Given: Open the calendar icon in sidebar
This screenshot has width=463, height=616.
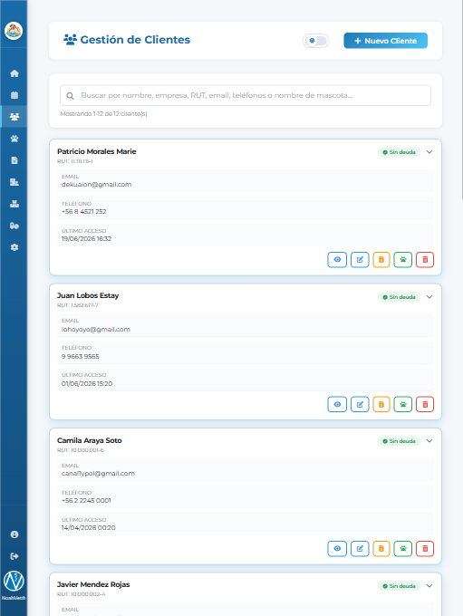Looking at the screenshot, I should [x=14, y=95].
